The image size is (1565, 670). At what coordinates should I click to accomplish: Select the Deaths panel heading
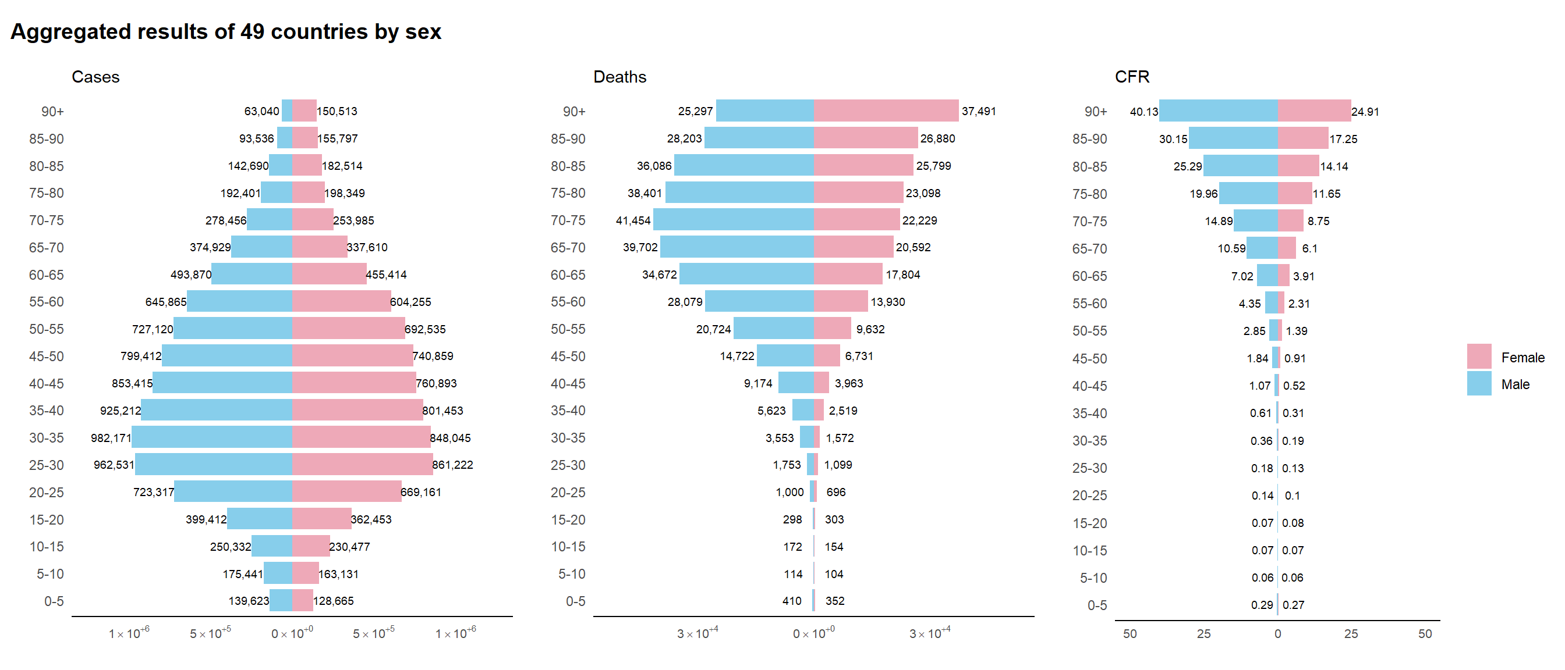619,77
